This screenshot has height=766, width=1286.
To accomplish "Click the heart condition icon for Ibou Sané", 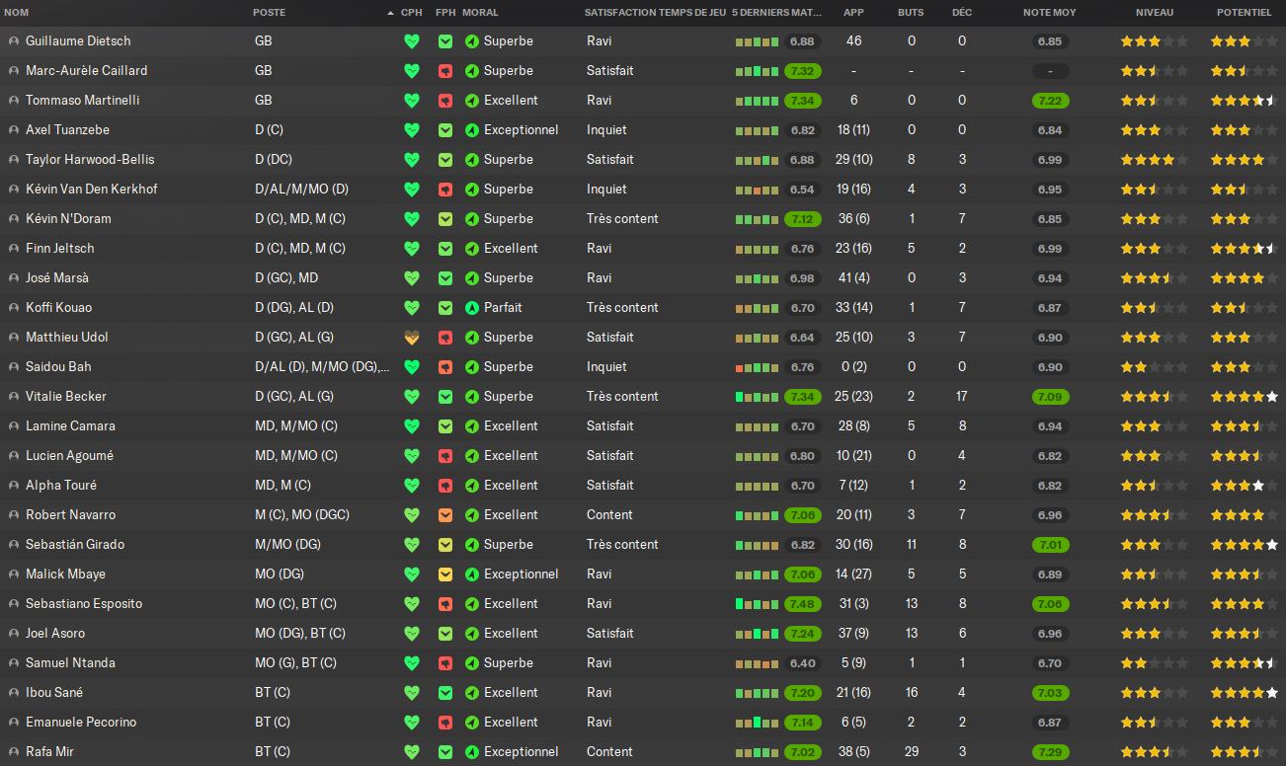I will (x=412, y=693).
